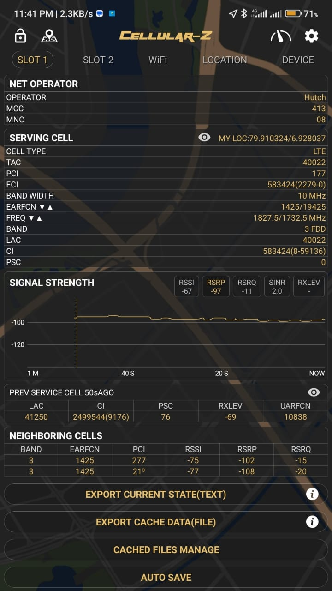
Task: Open Cached Files Manage
Action: click(x=166, y=549)
